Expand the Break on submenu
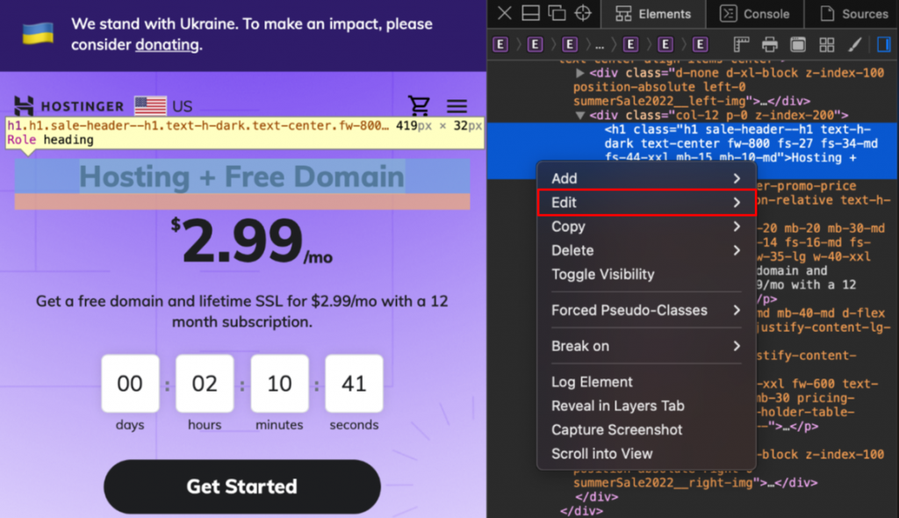This screenshot has height=518, width=899. (x=580, y=346)
